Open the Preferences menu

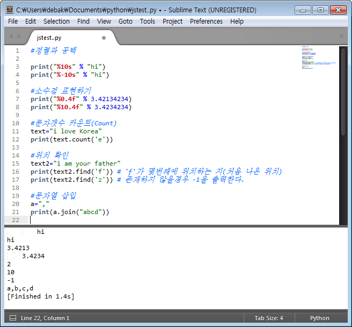pyautogui.click(x=206, y=22)
